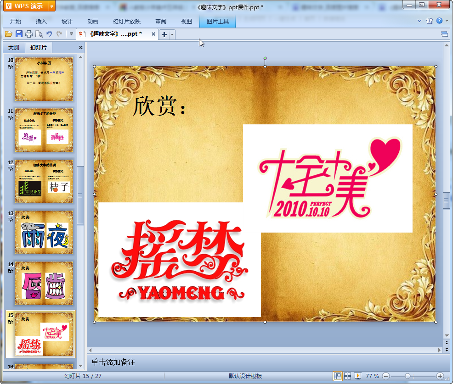Open the 开始 ribbon tab
This screenshot has height=384, width=453.
[15, 22]
